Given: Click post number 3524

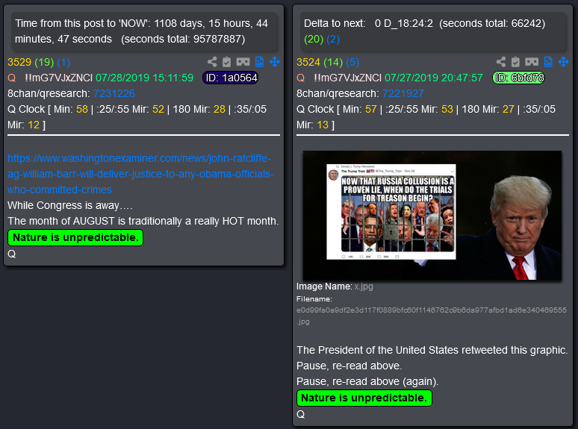Looking at the screenshot, I should tap(308, 62).
